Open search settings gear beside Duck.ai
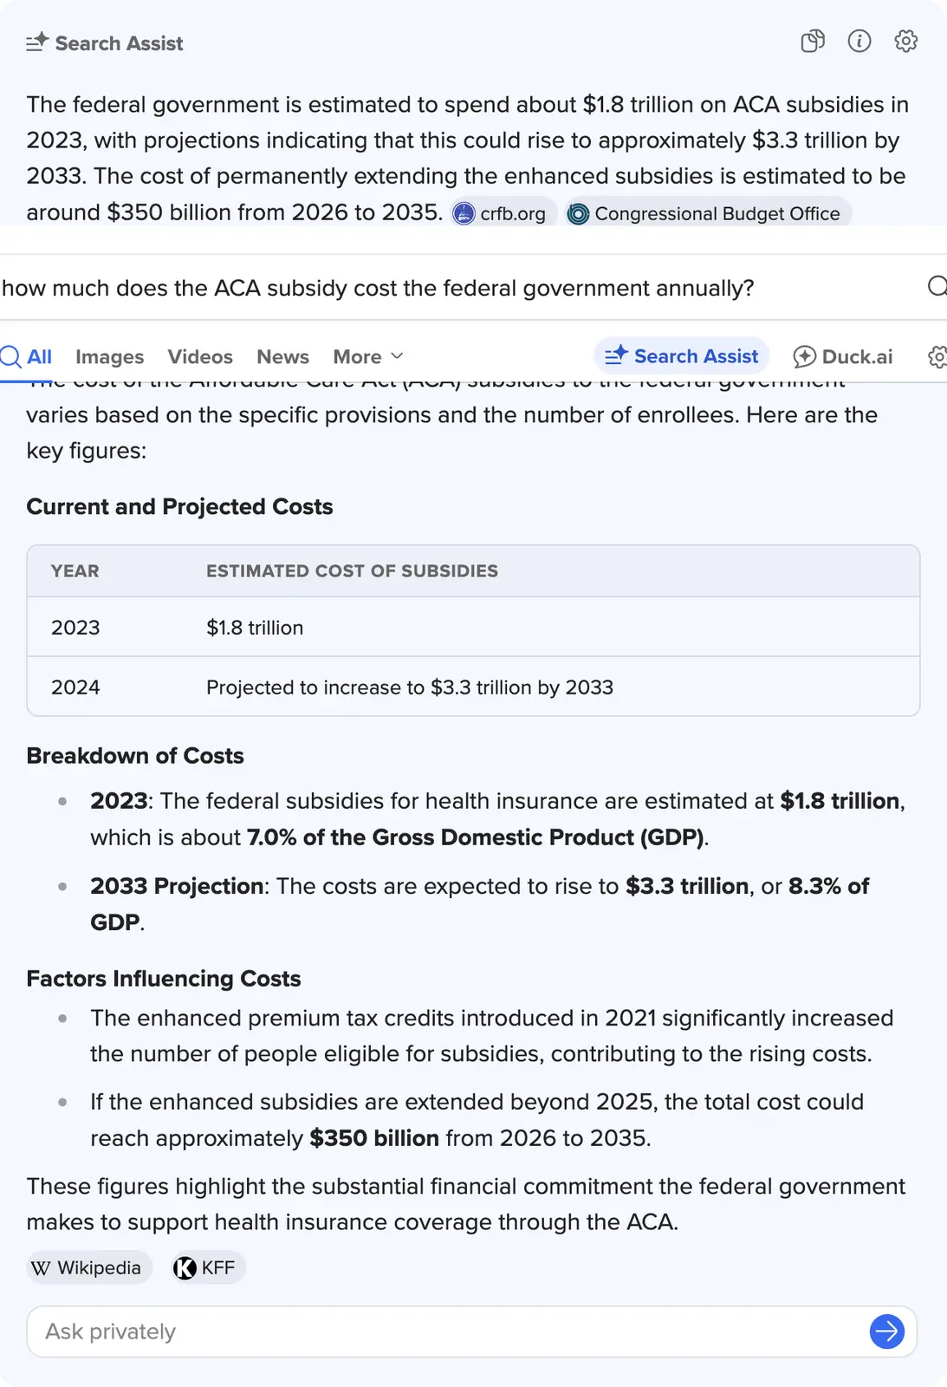Image resolution: width=947 pixels, height=1387 pixels. 936,356
